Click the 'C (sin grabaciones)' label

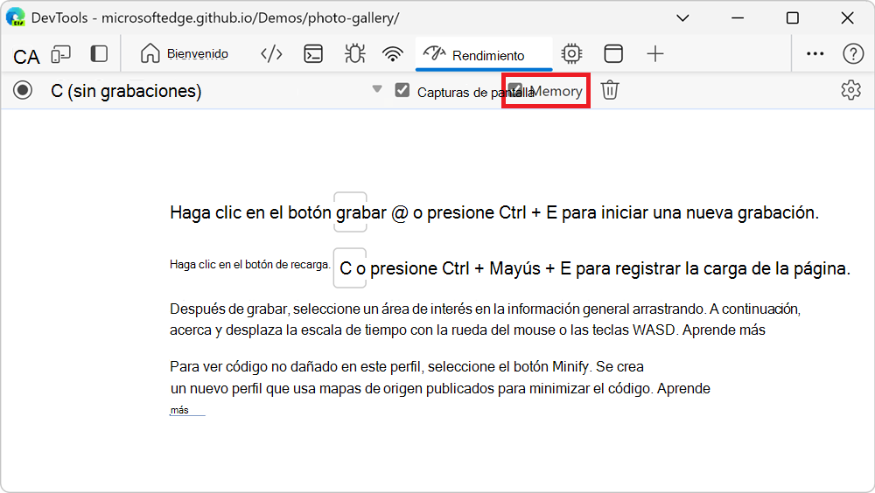click(x=126, y=90)
